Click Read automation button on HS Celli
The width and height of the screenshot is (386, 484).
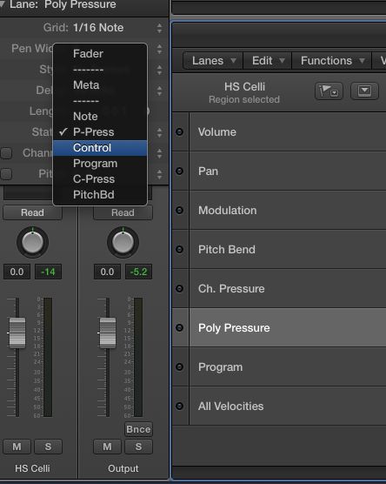(32, 212)
